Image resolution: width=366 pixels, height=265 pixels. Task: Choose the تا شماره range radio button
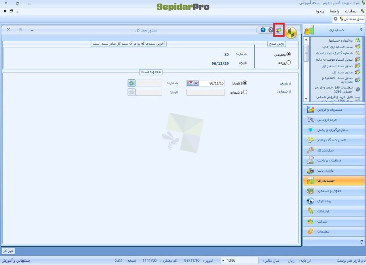point(245,92)
